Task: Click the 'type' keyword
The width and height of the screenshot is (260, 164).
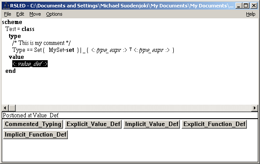Action: [x=15, y=36]
